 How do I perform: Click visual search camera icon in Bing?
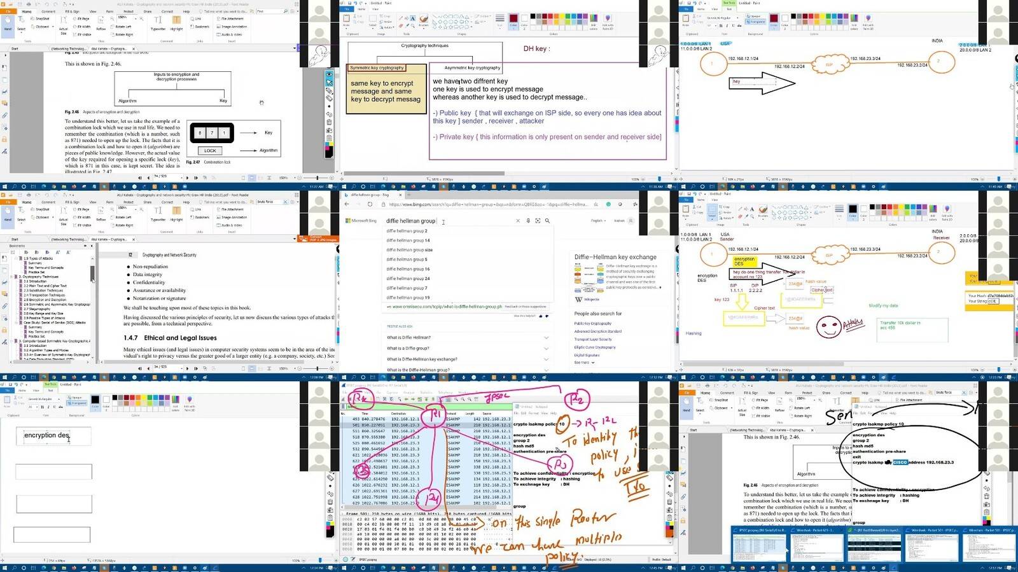(538, 221)
